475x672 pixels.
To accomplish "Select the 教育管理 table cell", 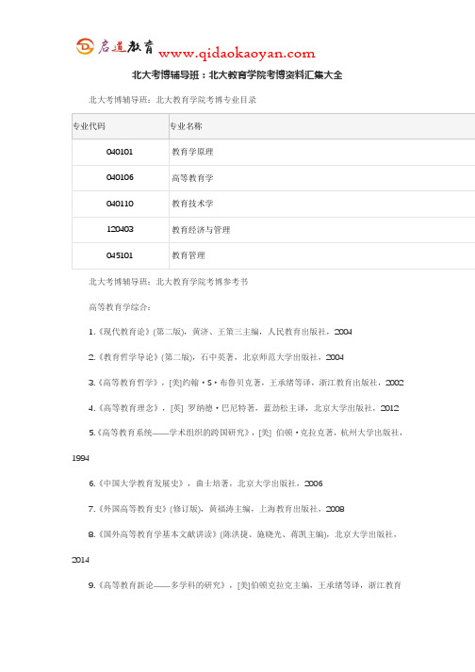I will coord(322,255).
